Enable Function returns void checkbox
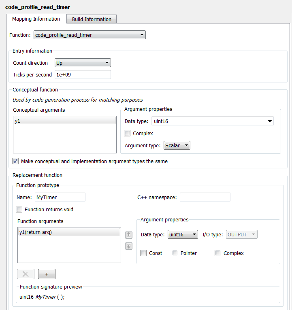Viewport: 292px width, 310px height. click(x=19, y=209)
